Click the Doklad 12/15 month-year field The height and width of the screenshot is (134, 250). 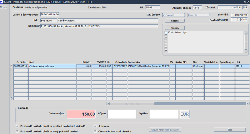point(244,19)
